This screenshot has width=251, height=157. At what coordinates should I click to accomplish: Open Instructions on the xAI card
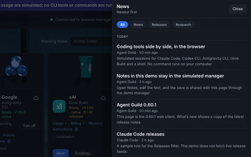(x=62, y=129)
